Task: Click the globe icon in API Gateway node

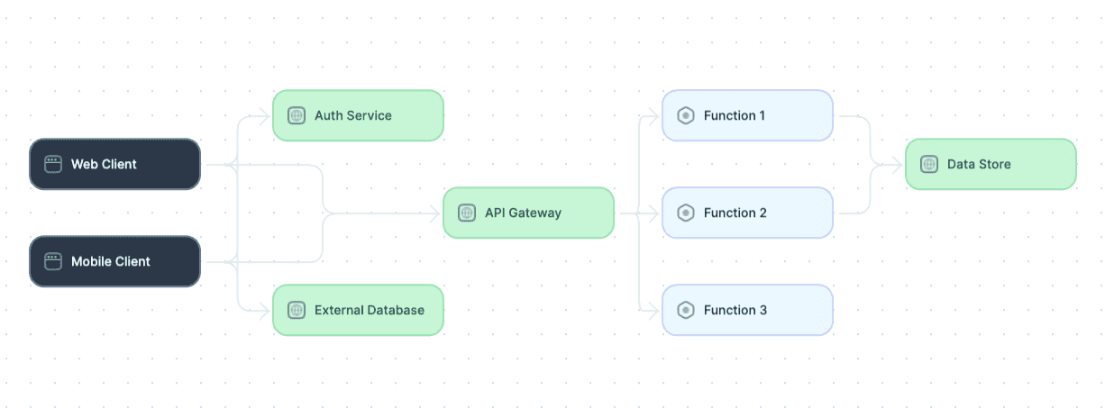Action: (467, 213)
